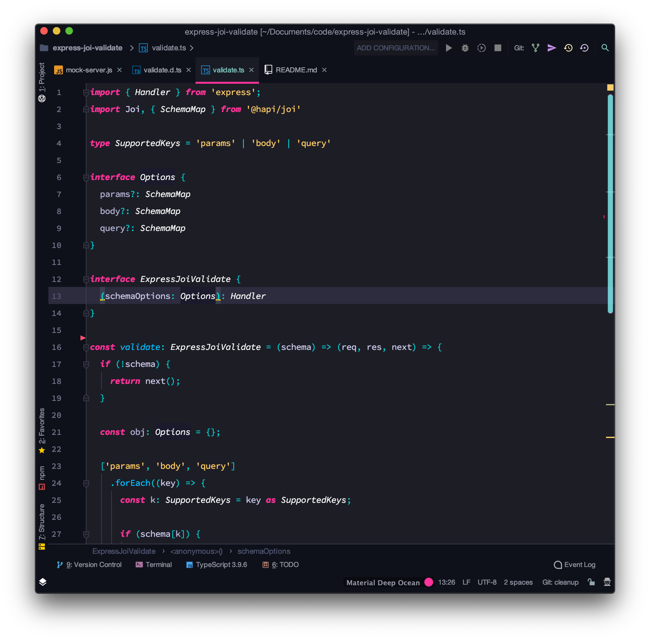650x640 pixels.
Task: Switch to the README.md tab
Action: click(x=296, y=70)
